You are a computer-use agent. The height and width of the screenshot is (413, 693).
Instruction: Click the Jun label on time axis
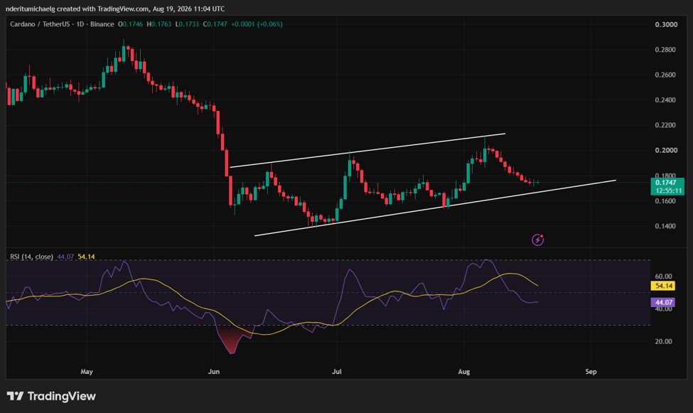pos(214,372)
